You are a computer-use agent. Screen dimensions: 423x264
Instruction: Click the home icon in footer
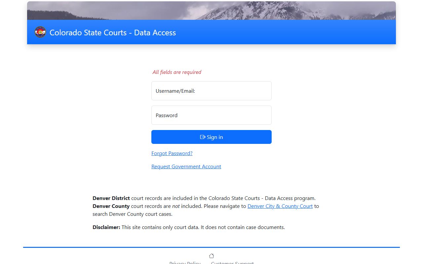pyautogui.click(x=211, y=256)
